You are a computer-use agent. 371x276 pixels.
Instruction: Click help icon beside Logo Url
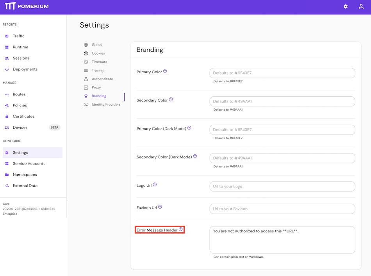click(x=155, y=185)
